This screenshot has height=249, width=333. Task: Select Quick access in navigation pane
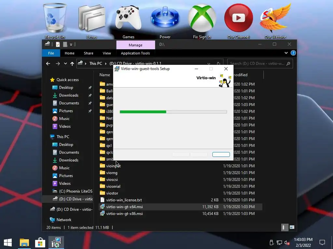tap(68, 80)
